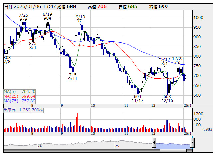Image resolution: width=217 pixels, height=156 pixels.
Task: Select the MA(75) legend entry
Action: coord(19,101)
